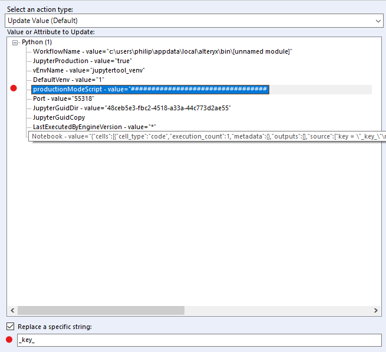Select the Notebook value row

[207, 136]
